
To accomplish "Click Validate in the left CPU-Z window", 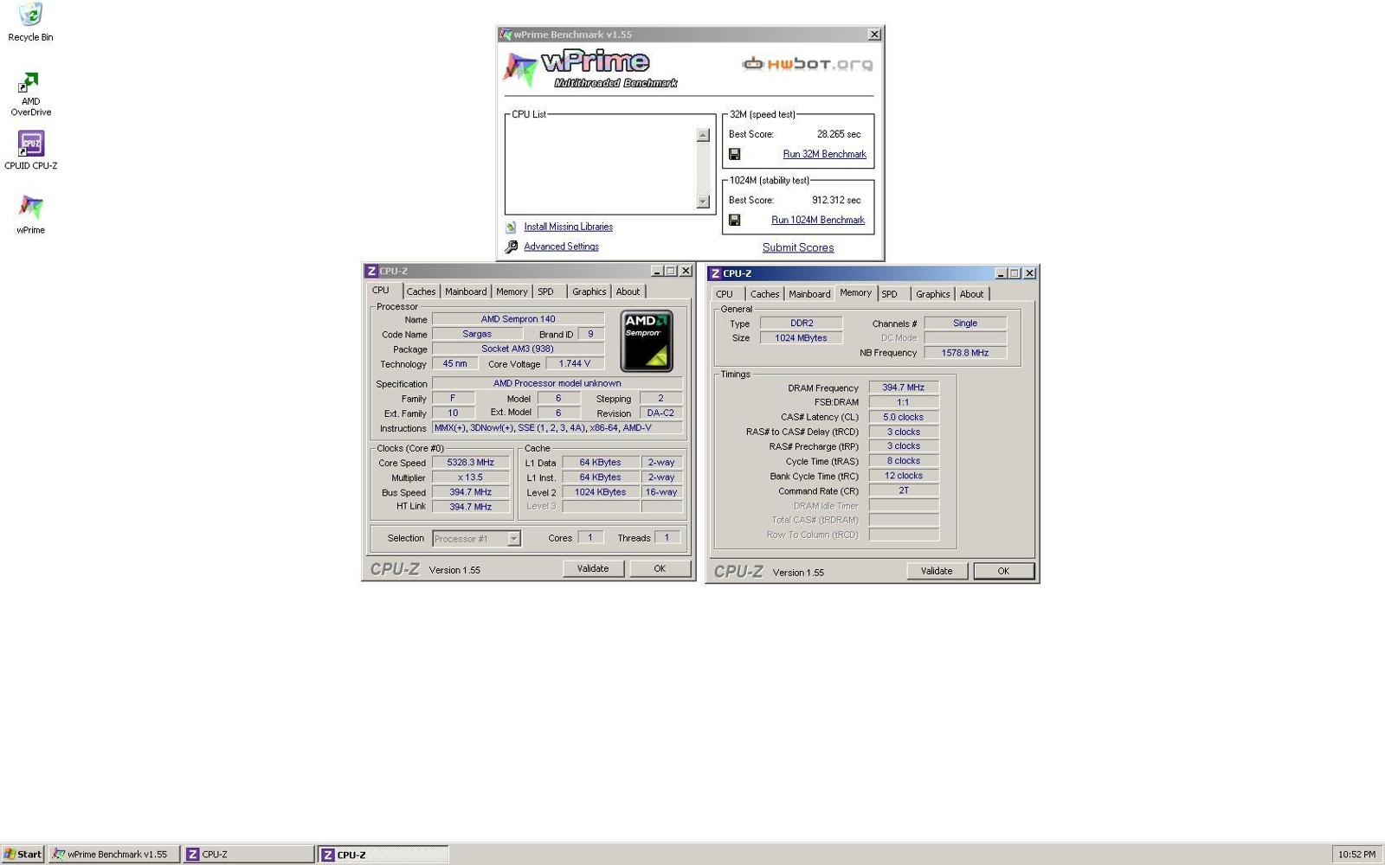I will pos(593,568).
